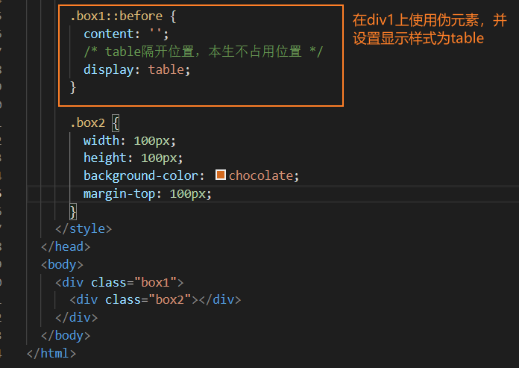Screen dimensions: 519x368
Task: Click the closing </html> tag
Action: tap(51, 353)
